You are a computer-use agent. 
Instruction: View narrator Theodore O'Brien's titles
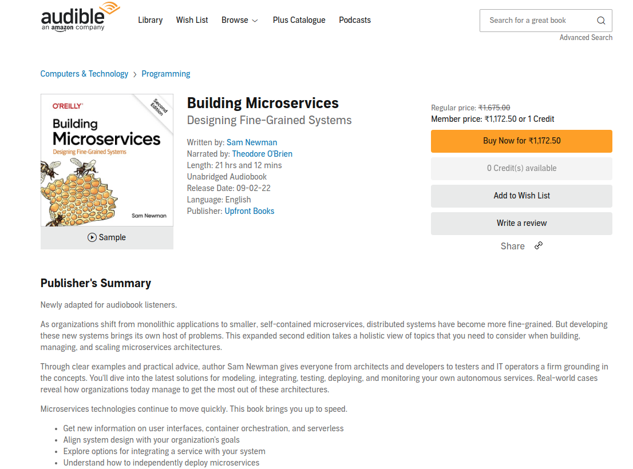(x=262, y=154)
